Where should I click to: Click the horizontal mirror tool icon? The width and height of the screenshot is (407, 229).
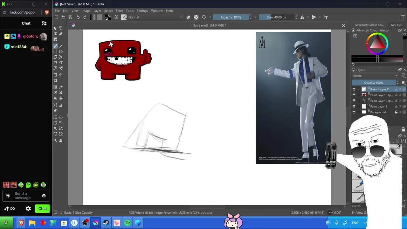302,17
